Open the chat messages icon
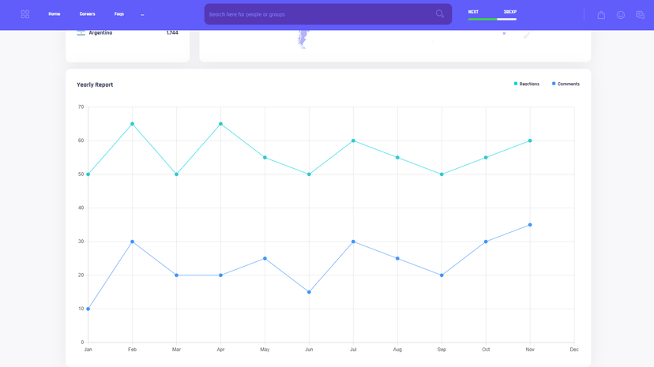 click(641, 15)
